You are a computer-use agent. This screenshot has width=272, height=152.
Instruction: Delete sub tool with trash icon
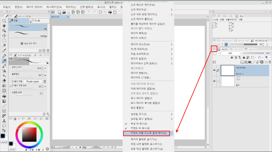[48, 50]
